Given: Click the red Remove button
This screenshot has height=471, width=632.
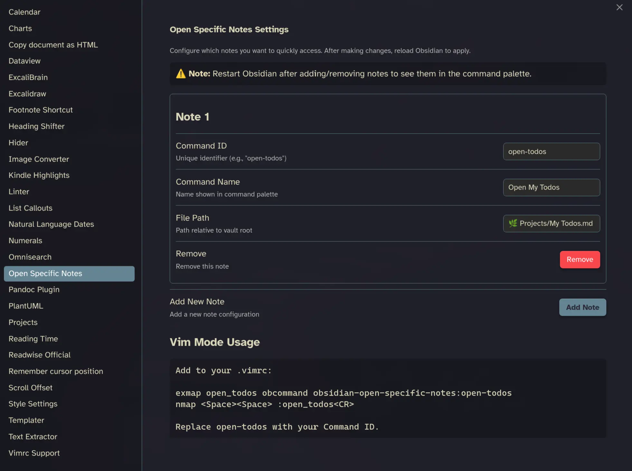Looking at the screenshot, I should point(580,259).
